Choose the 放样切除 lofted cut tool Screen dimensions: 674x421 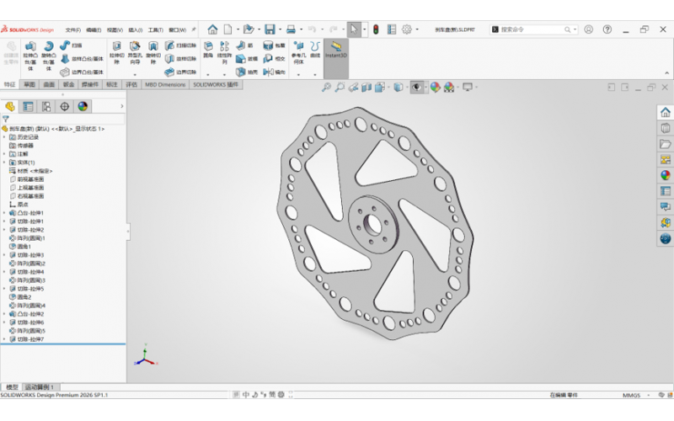180,58
